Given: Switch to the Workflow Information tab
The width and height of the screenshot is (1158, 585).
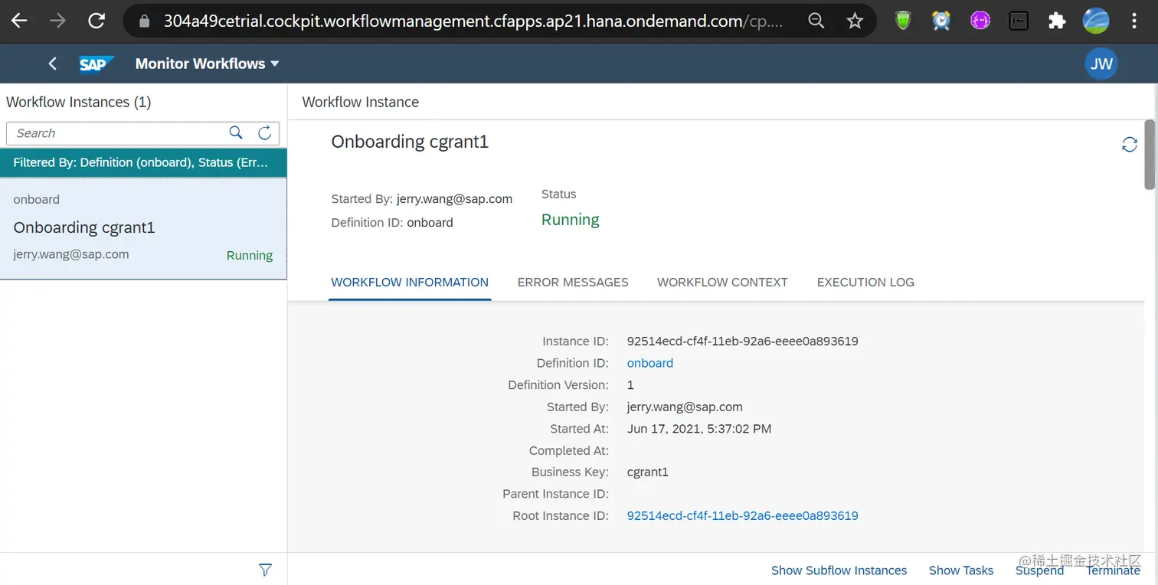Looking at the screenshot, I should 410,282.
